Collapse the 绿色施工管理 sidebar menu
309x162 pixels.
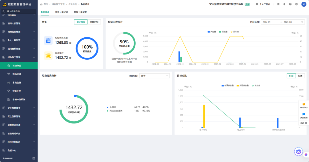[x=19, y=57]
